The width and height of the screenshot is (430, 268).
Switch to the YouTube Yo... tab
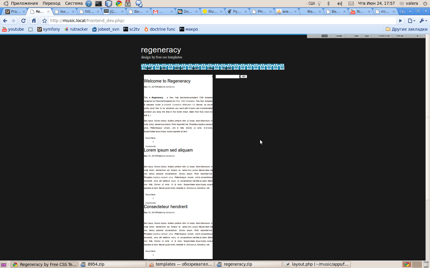coord(361,12)
